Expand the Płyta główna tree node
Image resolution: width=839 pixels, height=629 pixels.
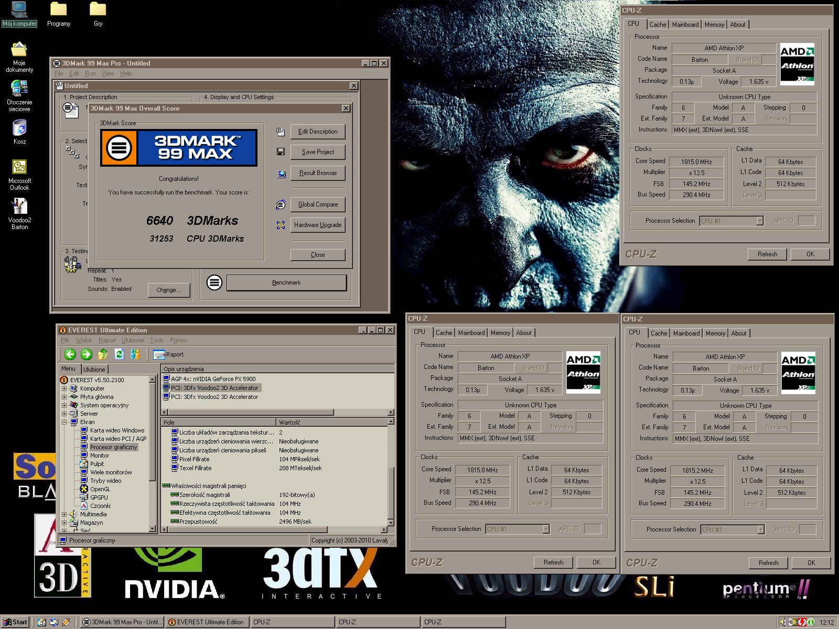[x=64, y=397]
